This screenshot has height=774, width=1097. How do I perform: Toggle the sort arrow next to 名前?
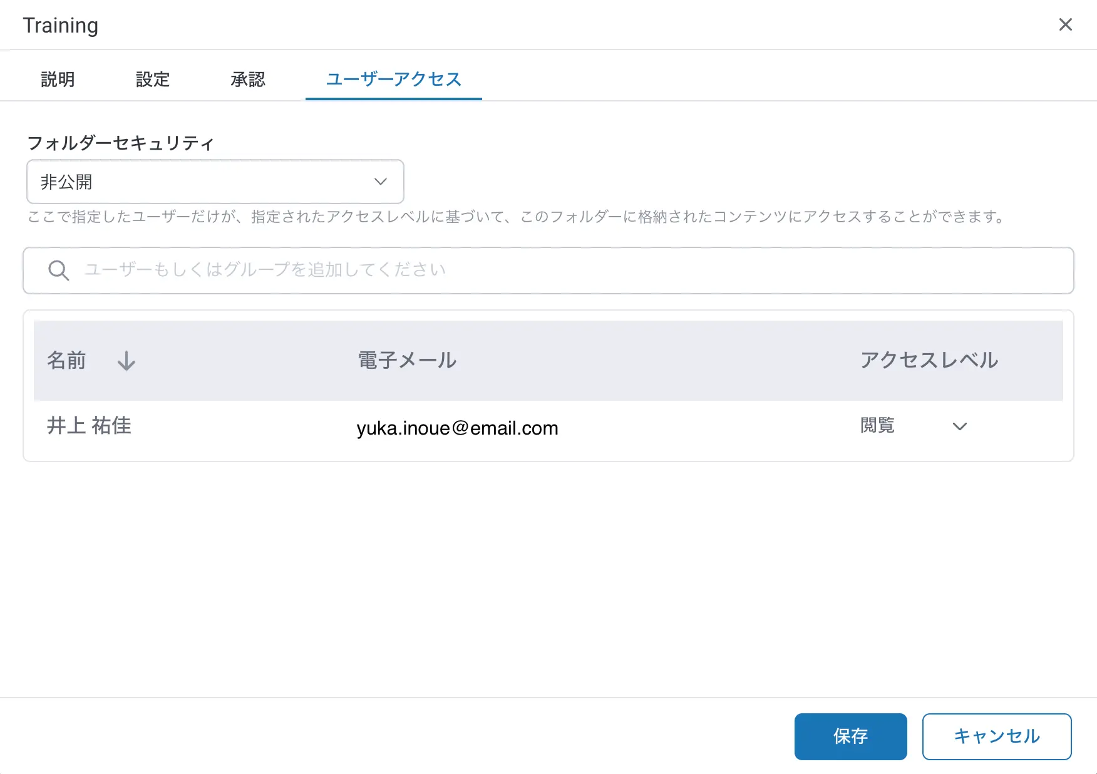coord(126,361)
